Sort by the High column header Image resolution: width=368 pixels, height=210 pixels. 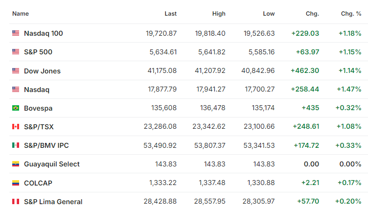pos(219,14)
